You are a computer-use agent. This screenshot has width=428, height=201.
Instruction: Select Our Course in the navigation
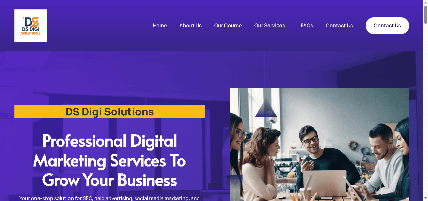point(228,26)
